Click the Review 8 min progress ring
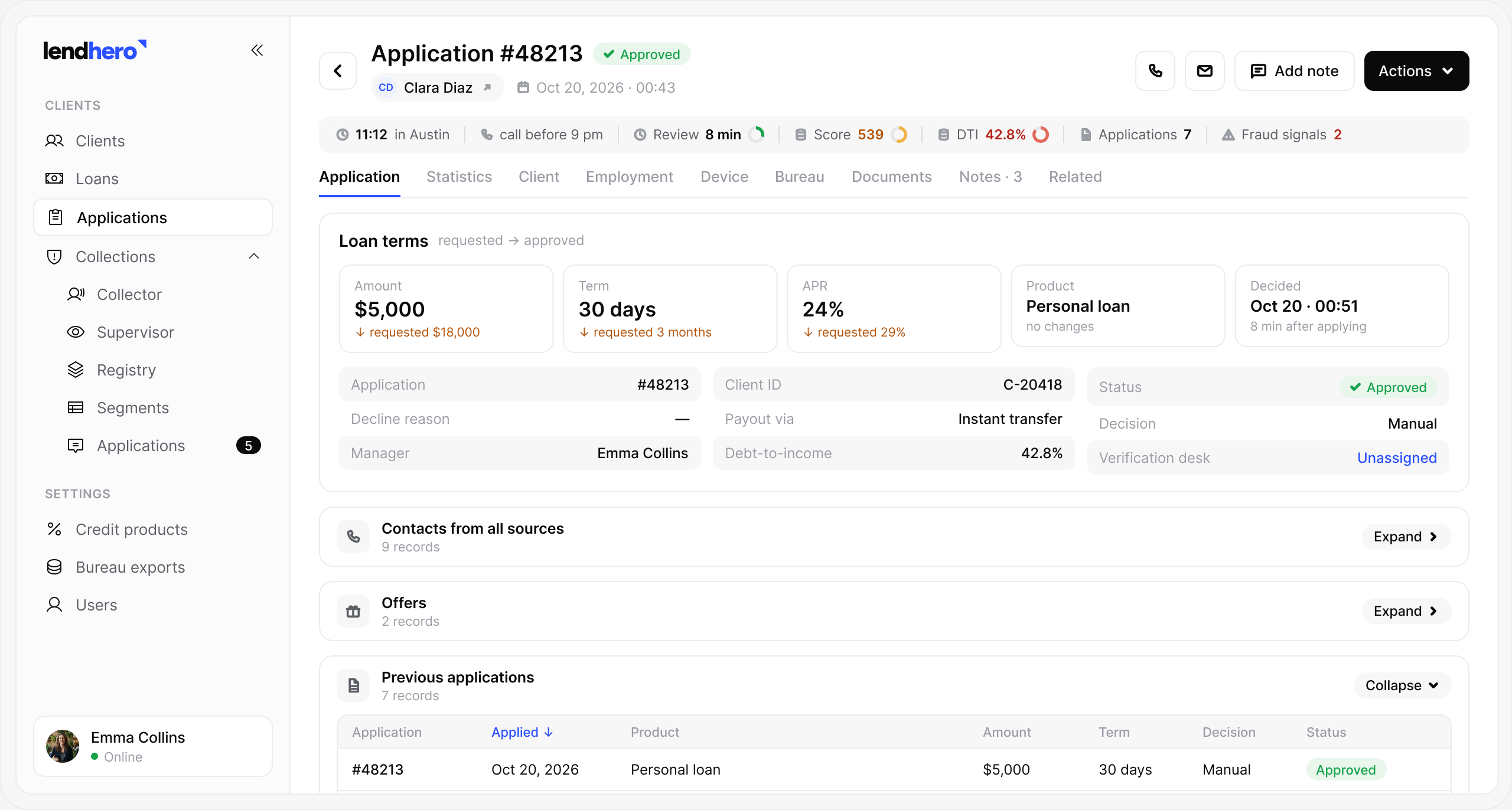 [757, 135]
